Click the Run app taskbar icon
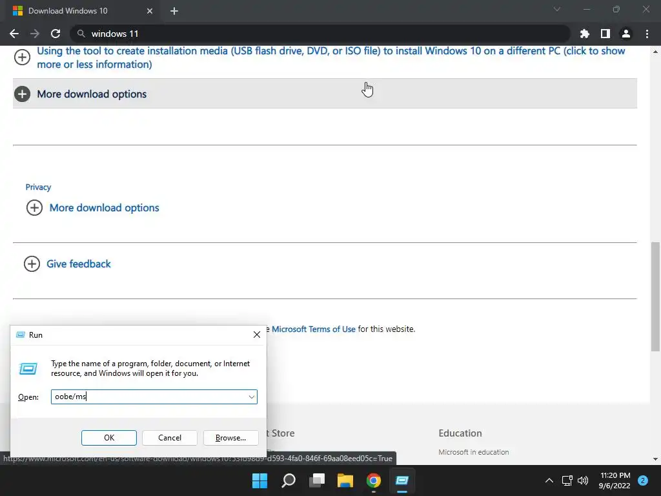 (402, 480)
